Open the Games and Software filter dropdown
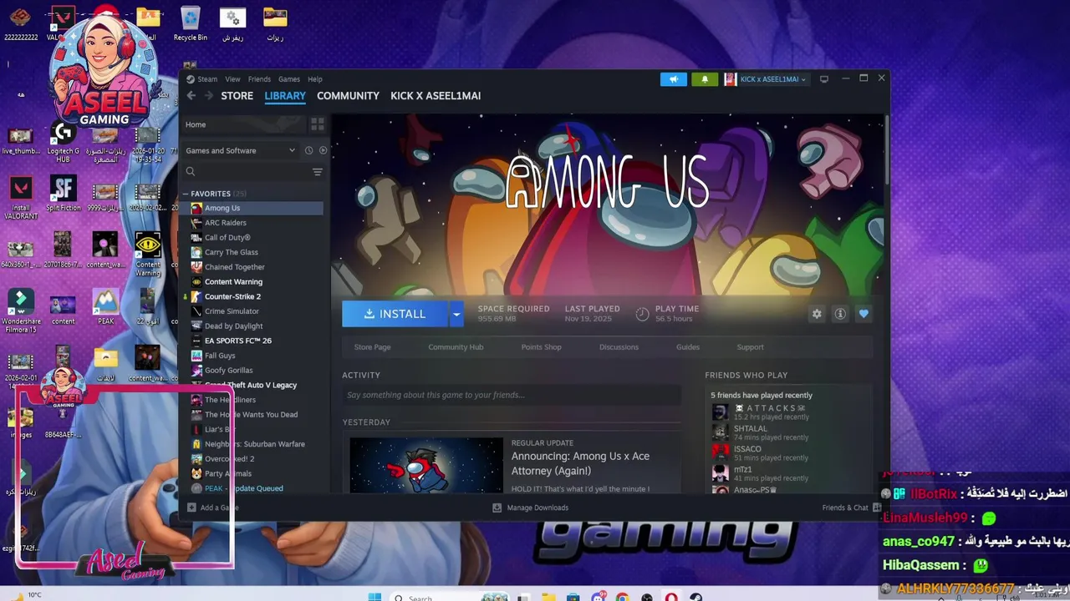This screenshot has height=601, width=1070. click(240, 150)
